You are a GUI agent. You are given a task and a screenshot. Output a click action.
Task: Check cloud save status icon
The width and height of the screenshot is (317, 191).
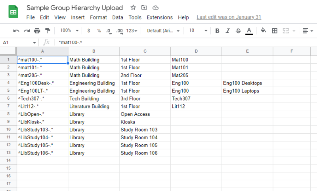point(155,8)
